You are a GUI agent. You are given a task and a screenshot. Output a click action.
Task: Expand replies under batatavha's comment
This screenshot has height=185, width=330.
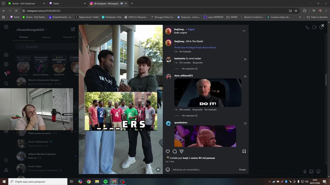click(x=189, y=69)
